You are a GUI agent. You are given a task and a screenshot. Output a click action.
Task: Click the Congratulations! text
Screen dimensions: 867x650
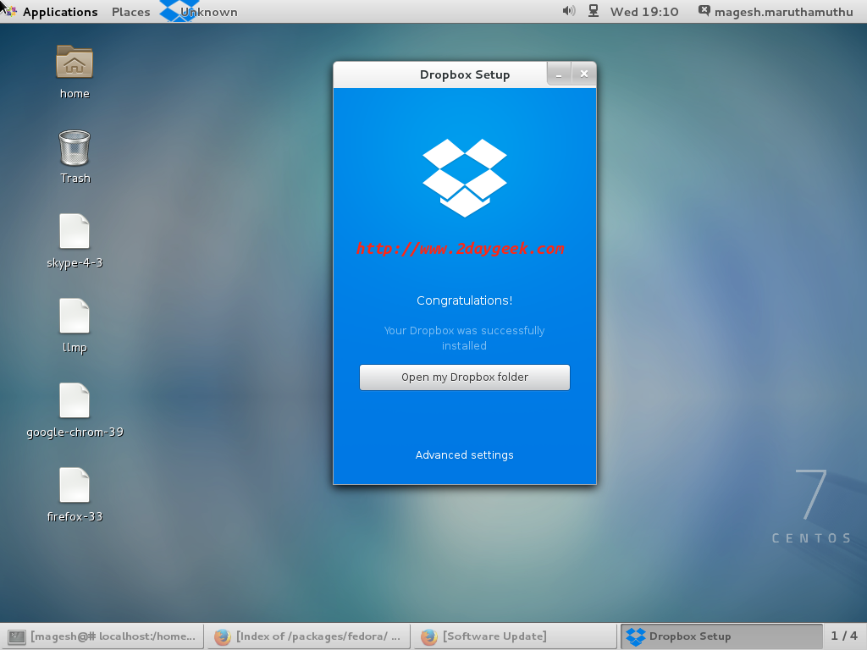click(x=465, y=300)
